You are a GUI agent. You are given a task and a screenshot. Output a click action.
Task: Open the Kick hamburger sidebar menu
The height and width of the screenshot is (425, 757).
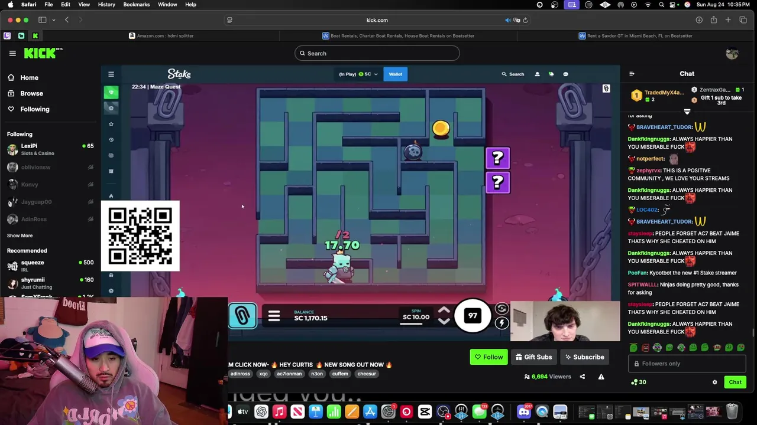click(12, 53)
